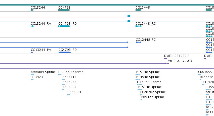Open the CG13244-PA protein label
The height and width of the screenshot is (116, 214).
pyautogui.click(x=41, y=50)
